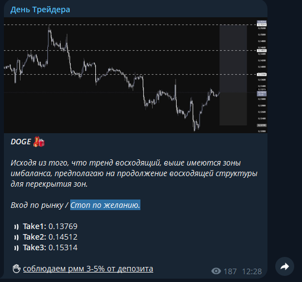Click the current price label on chart axis
This screenshot has width=302, height=282.
tap(262, 94)
